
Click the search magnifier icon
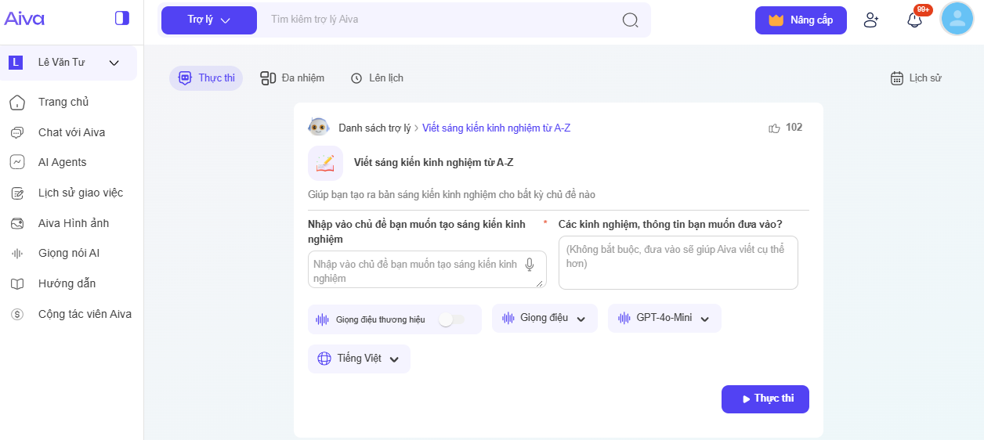[x=630, y=20]
